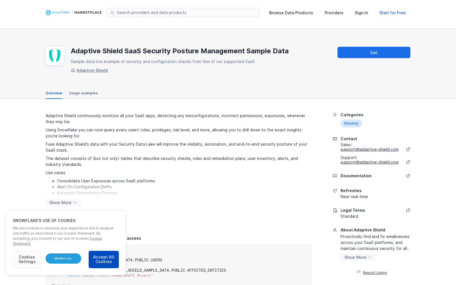The width and height of the screenshot is (456, 285).
Task: Click the Report Listing flag icon
Action: pyautogui.click(x=359, y=272)
